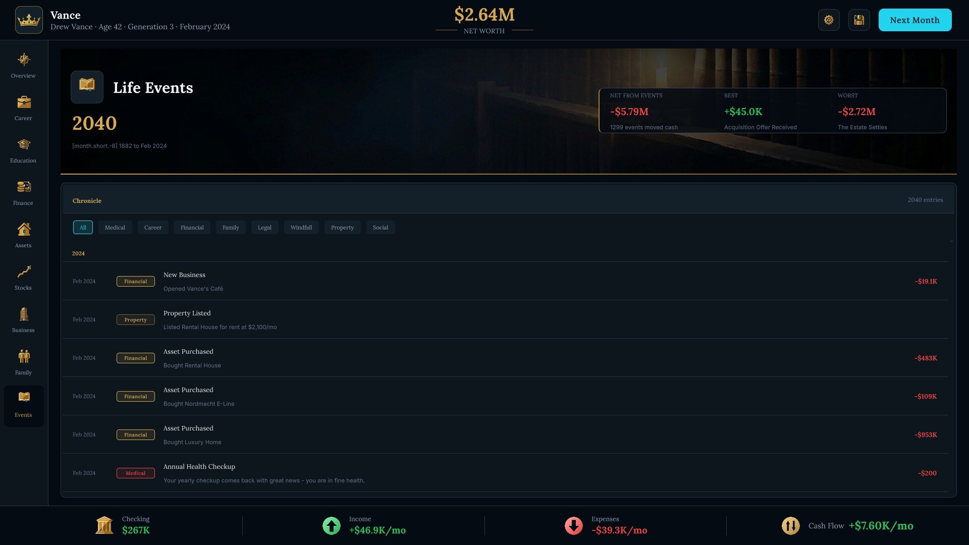Click the green Income up-arrow icon
This screenshot has height=545, width=969.
(332, 526)
